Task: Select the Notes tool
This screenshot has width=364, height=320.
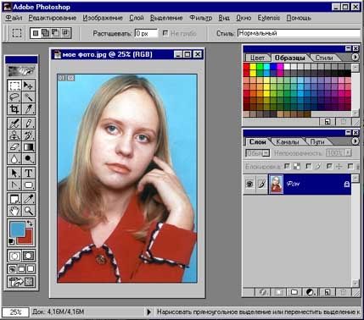Action: (14, 199)
